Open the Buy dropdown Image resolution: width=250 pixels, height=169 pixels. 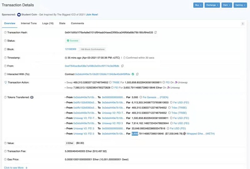(x=198, y=5)
